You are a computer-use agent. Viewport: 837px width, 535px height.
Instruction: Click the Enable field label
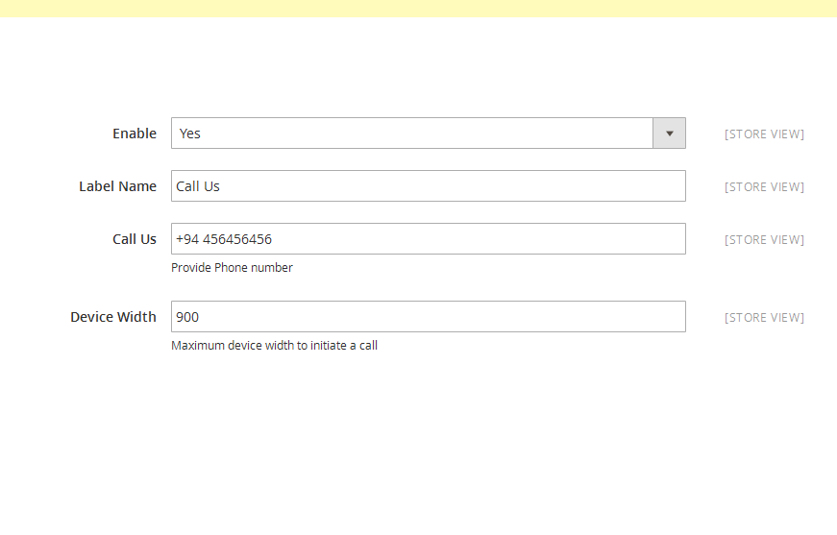(x=135, y=134)
